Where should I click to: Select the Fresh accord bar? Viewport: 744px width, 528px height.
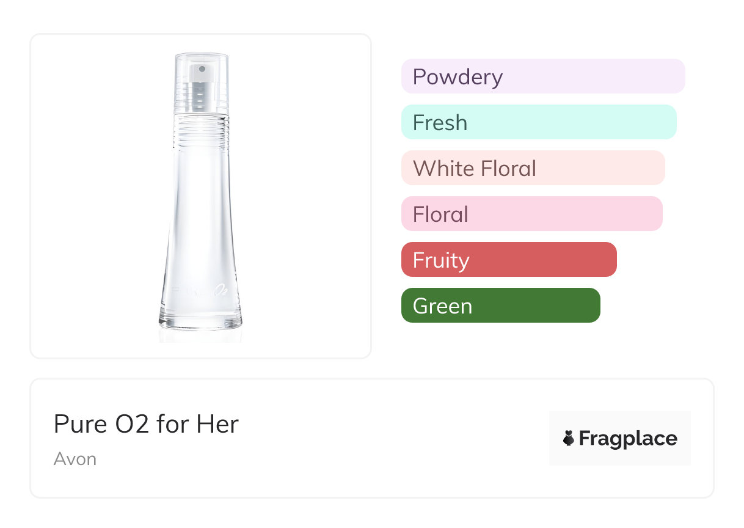538,122
